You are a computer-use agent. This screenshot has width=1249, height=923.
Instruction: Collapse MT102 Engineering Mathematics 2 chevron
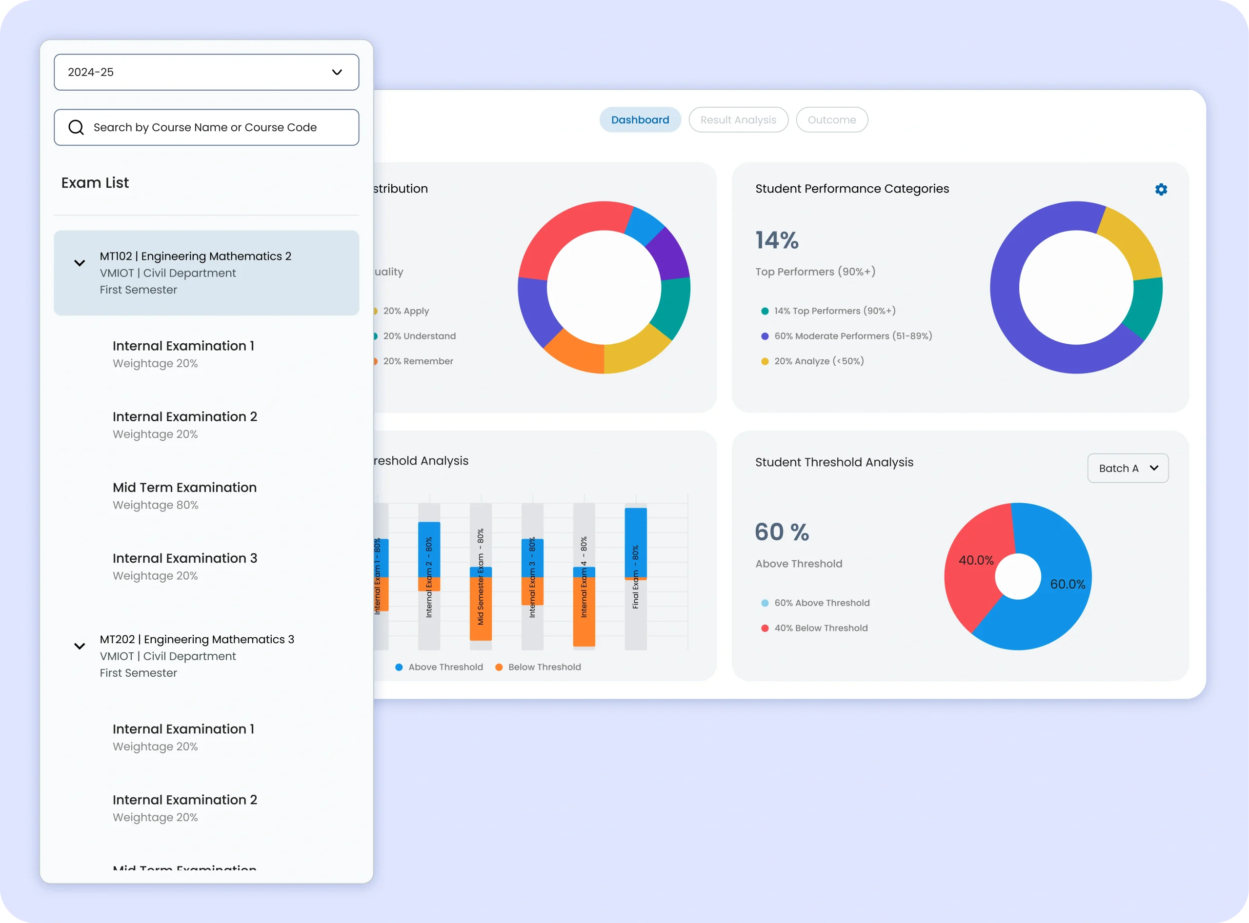[x=80, y=263]
